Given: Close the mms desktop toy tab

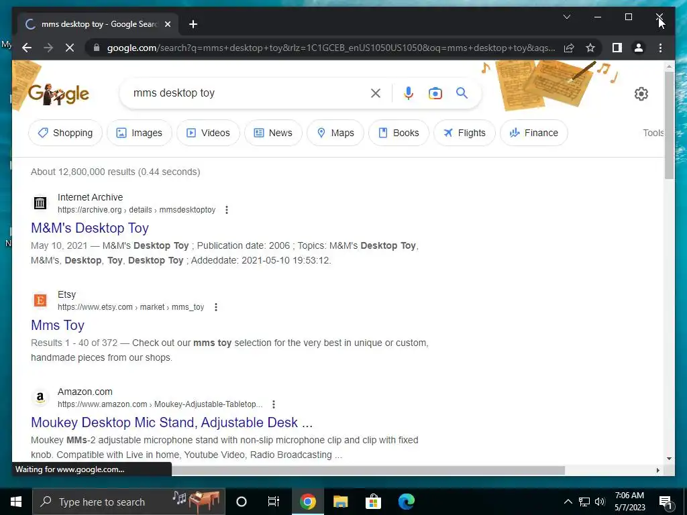Looking at the screenshot, I should (x=167, y=24).
